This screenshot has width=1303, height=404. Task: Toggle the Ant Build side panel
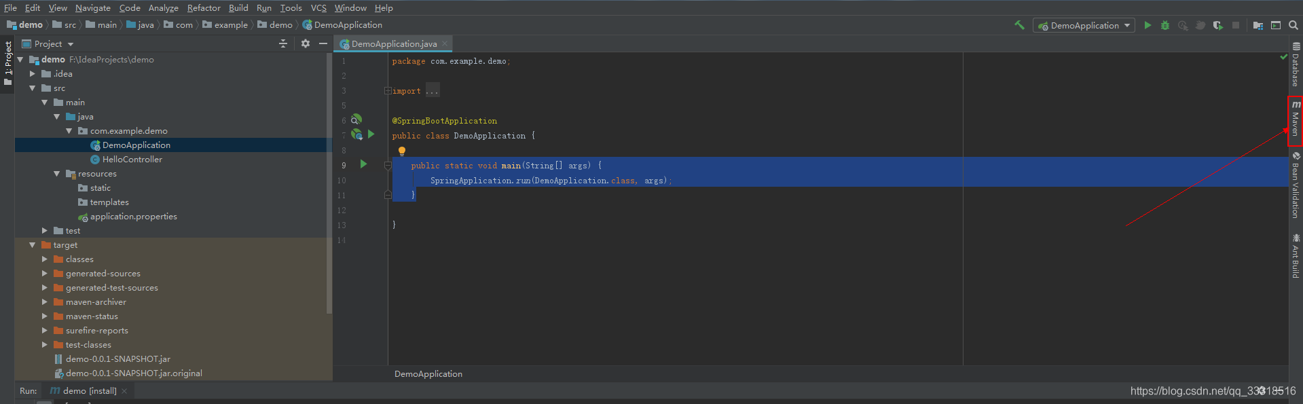(1296, 256)
